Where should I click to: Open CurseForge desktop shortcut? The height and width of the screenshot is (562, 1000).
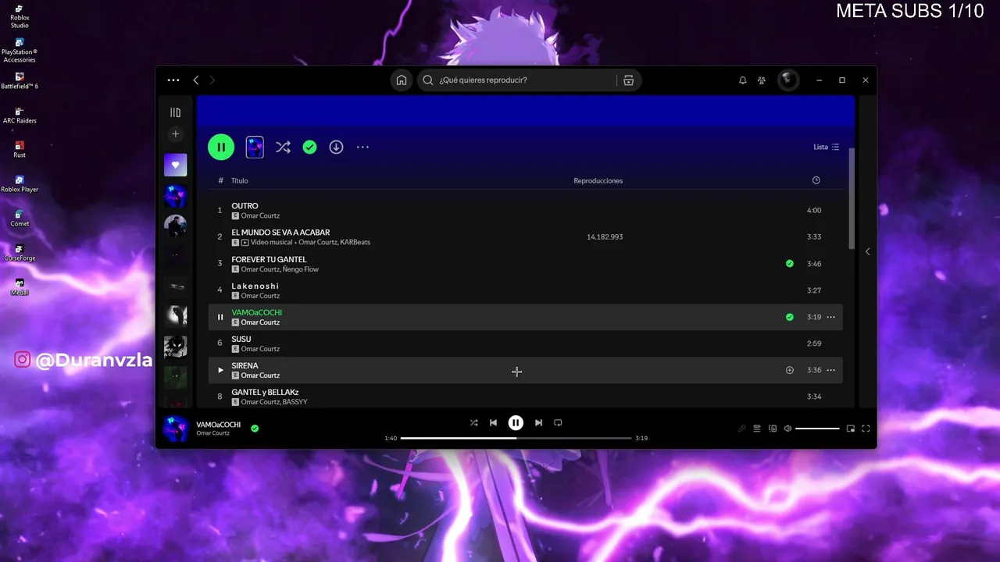click(20, 252)
